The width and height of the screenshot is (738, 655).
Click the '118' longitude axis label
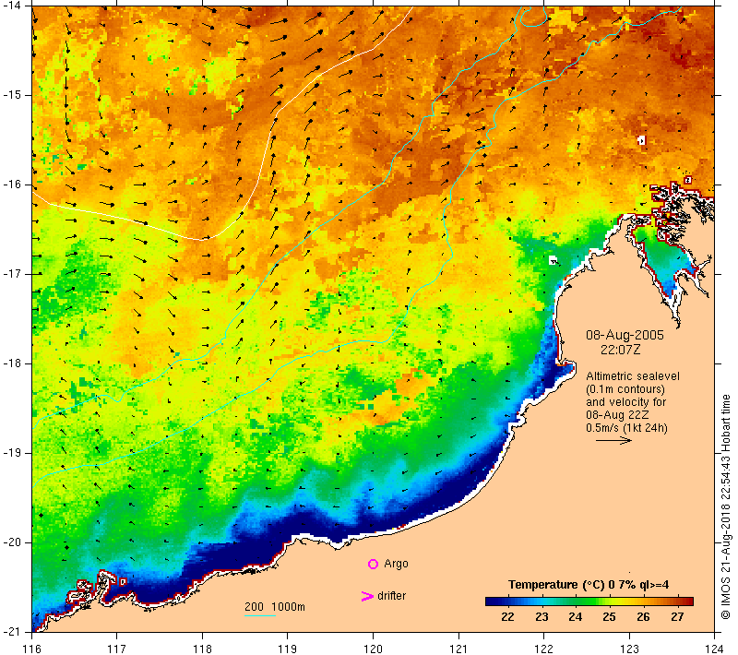pyautogui.click(x=202, y=649)
